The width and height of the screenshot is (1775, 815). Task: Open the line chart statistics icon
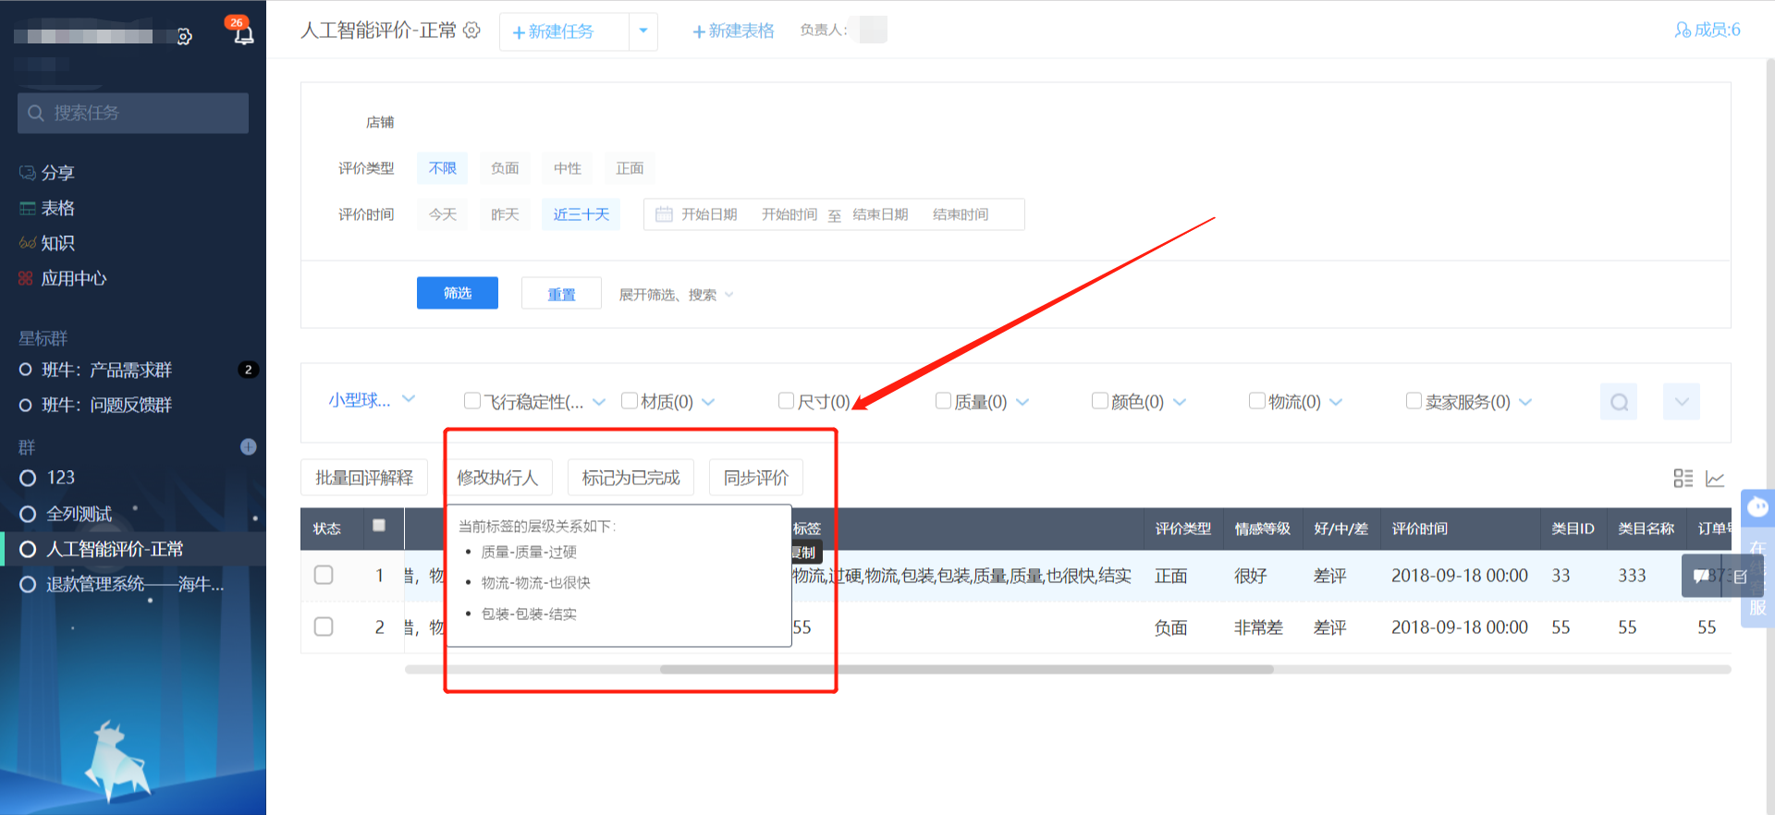point(1715,479)
